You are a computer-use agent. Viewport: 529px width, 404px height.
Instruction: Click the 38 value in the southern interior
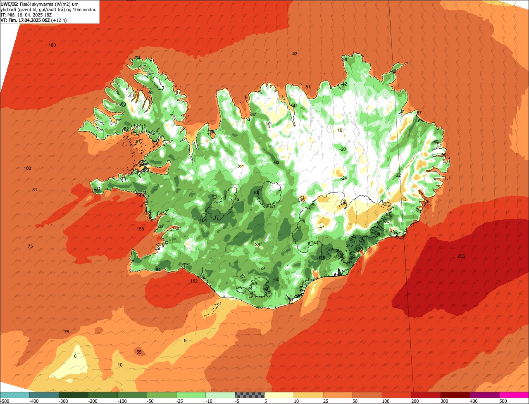tap(257, 245)
